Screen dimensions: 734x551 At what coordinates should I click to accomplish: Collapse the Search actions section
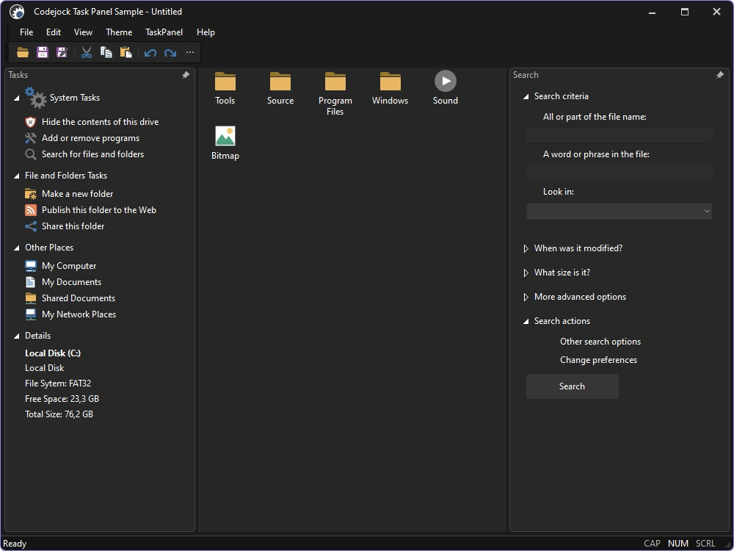pyautogui.click(x=526, y=322)
